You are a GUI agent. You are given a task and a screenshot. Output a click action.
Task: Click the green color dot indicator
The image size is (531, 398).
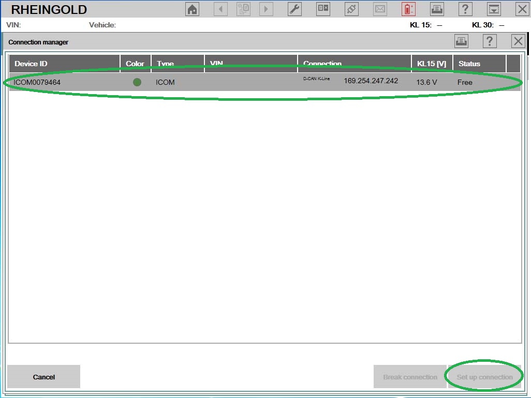pos(137,82)
